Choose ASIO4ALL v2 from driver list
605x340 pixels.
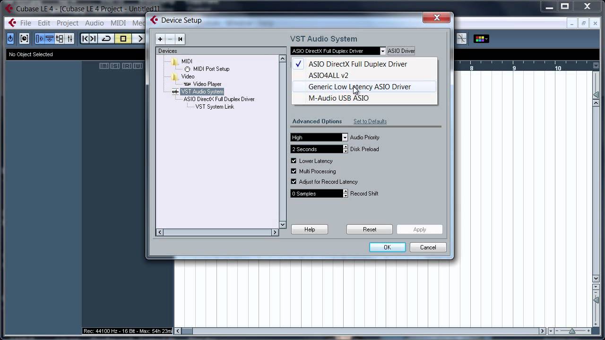coord(364,76)
